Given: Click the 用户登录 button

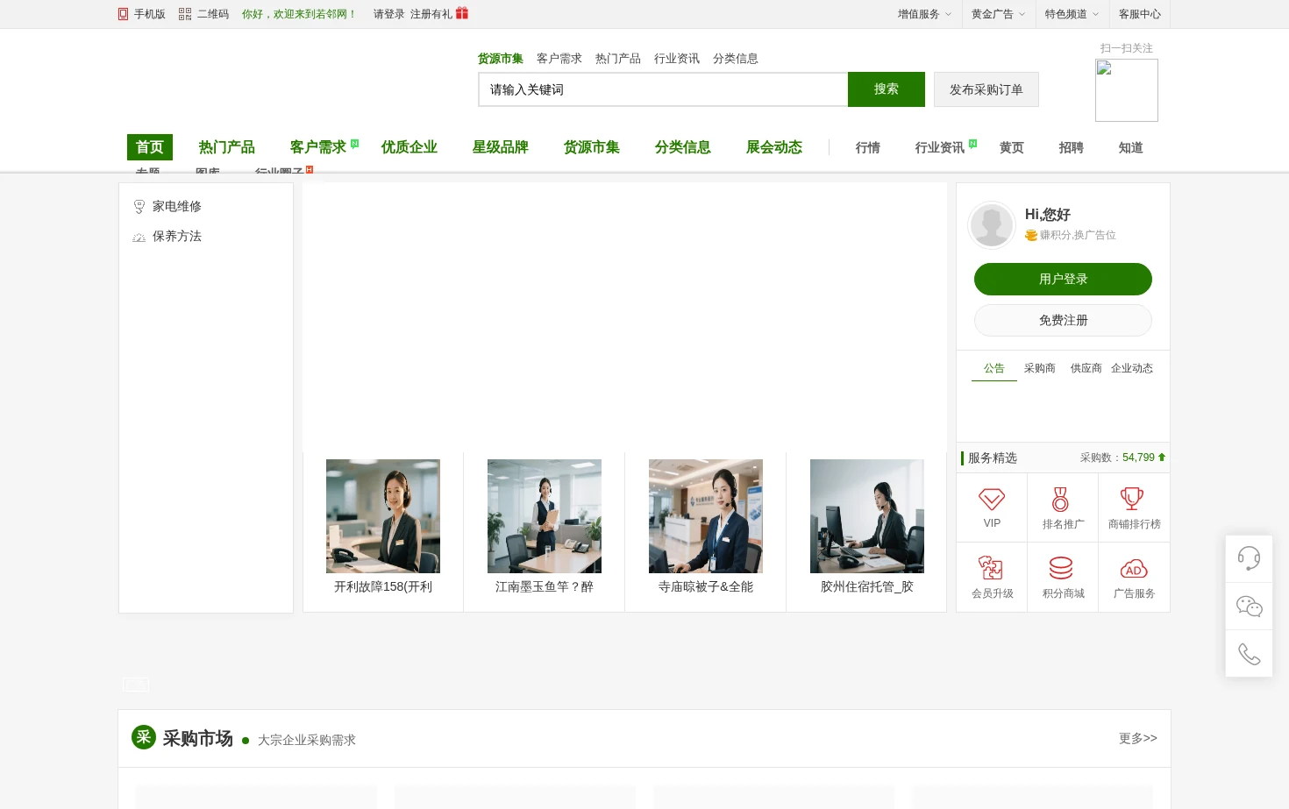Looking at the screenshot, I should [1063, 279].
